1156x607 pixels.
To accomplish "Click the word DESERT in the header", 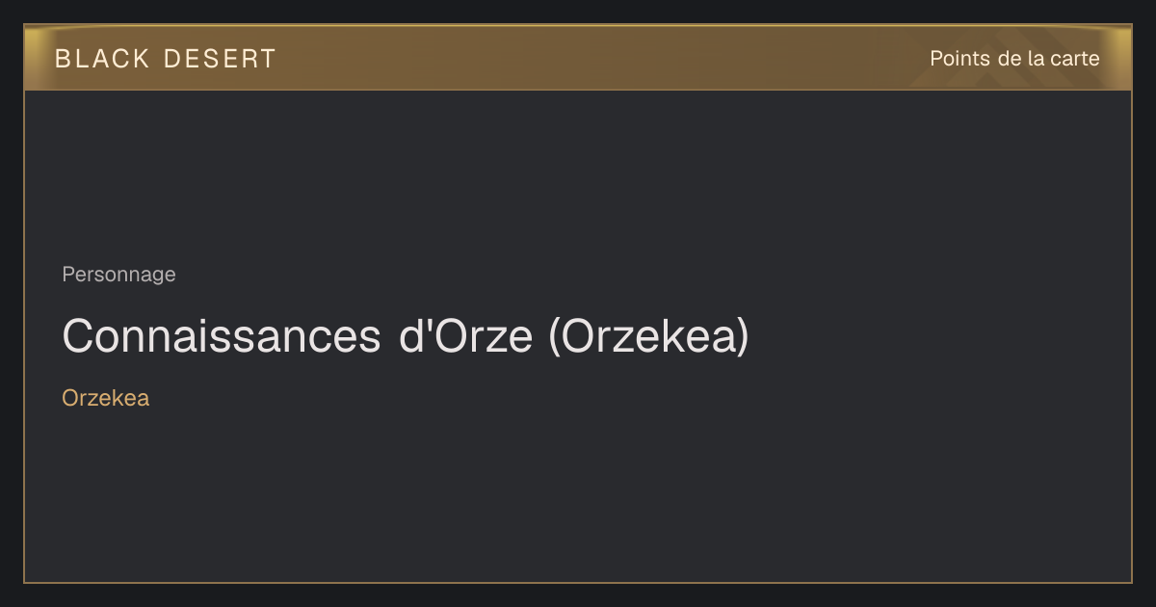I will [x=221, y=59].
